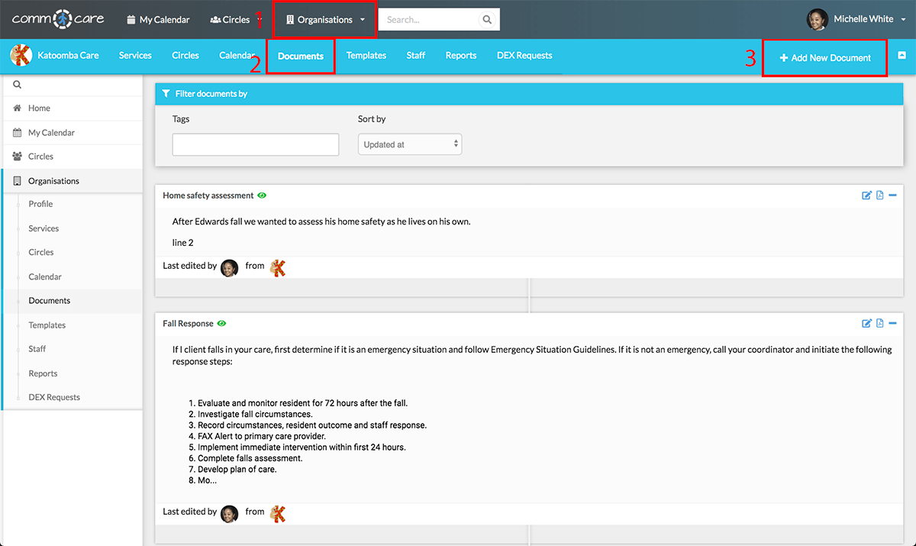The image size is (916, 546).
Task: Focus the Tags input field
Action: [x=256, y=144]
